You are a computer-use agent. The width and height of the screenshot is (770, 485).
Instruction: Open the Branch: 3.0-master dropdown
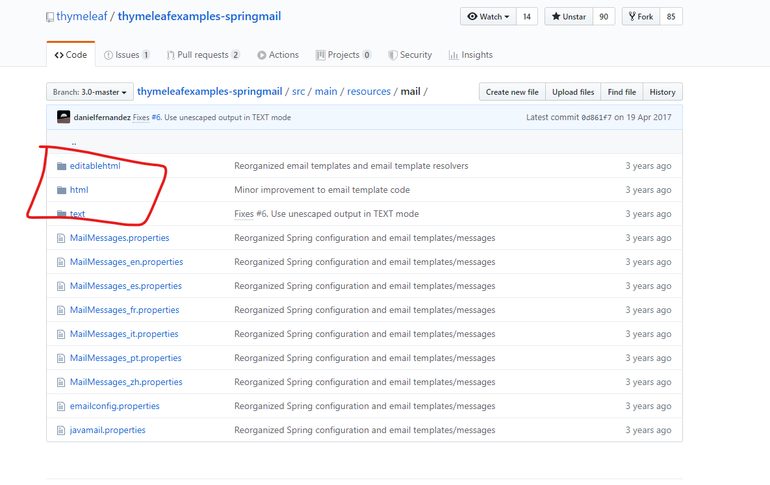(90, 92)
